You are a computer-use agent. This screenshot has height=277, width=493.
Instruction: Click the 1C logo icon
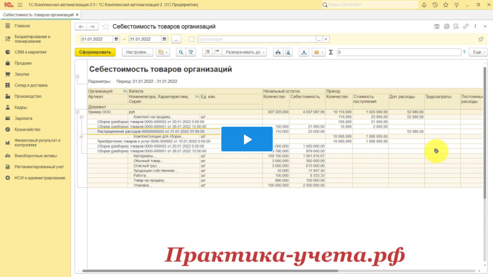(8, 5)
